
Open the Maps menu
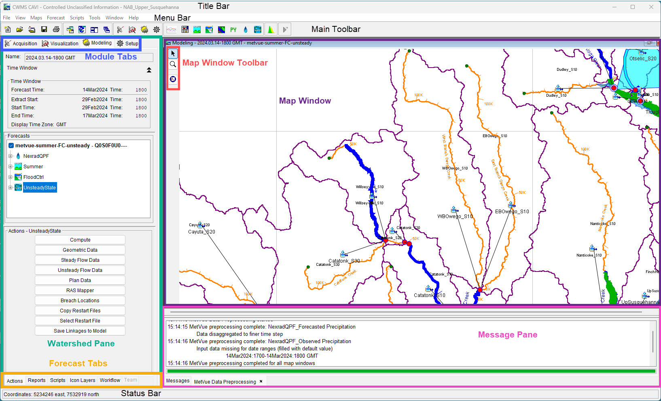coord(36,18)
